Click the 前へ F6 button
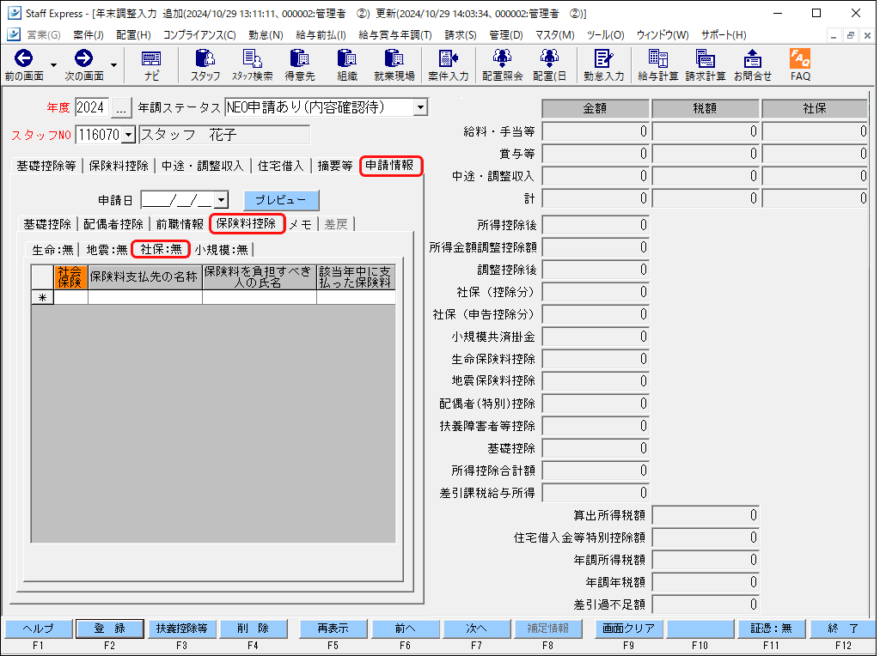 406,629
